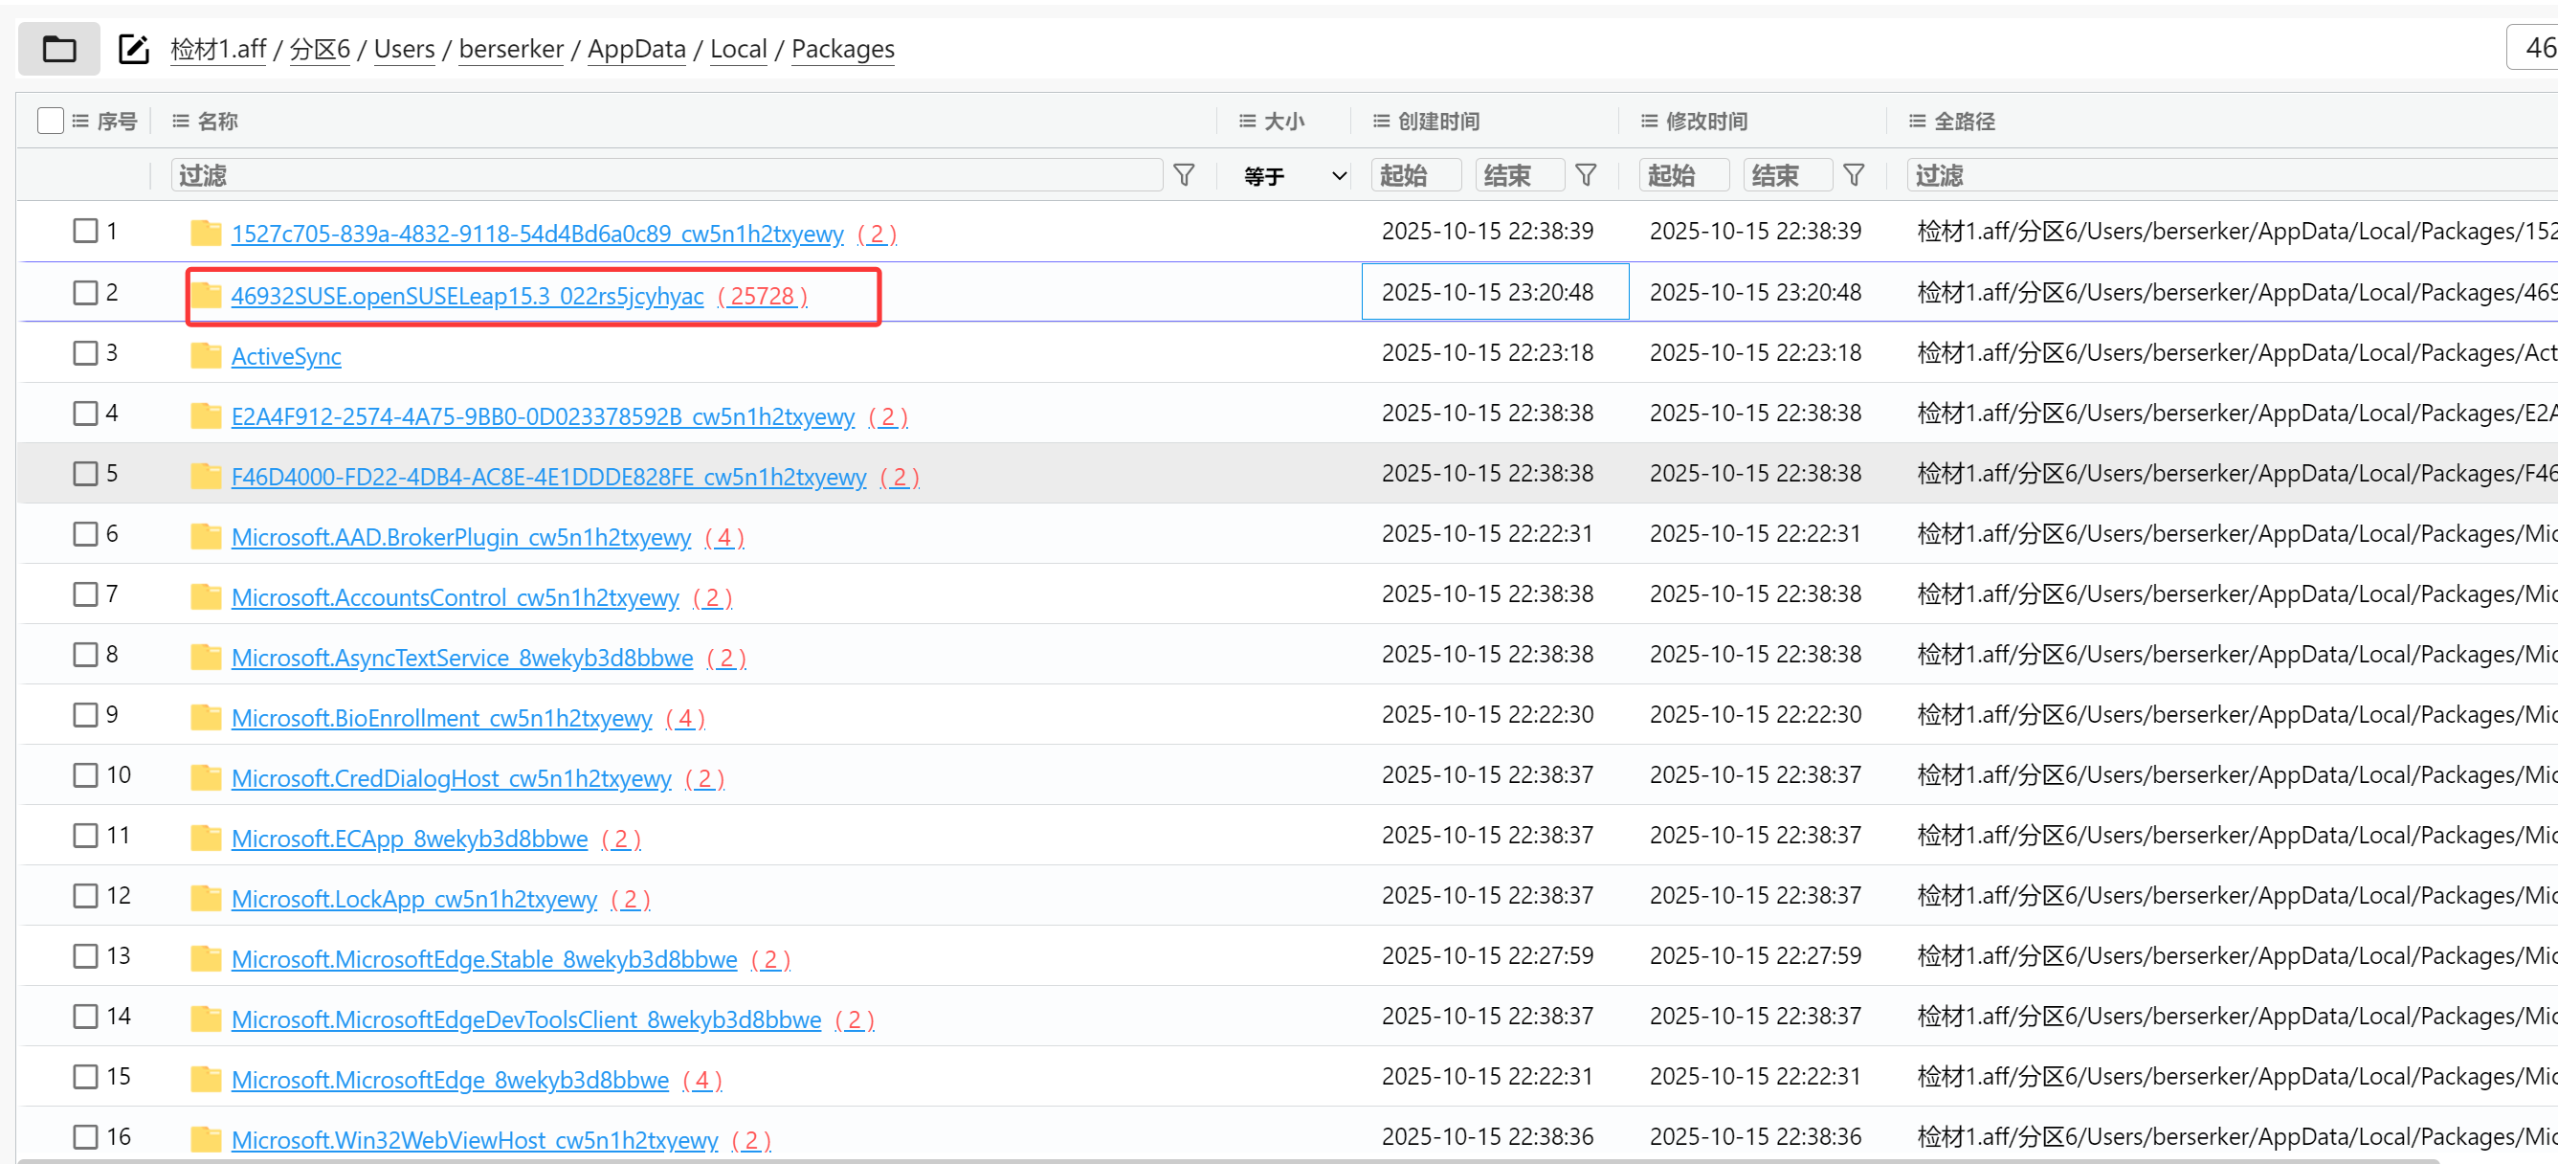
Task: Navigate to berserker in breadcrumb path
Action: pyautogui.click(x=510, y=49)
